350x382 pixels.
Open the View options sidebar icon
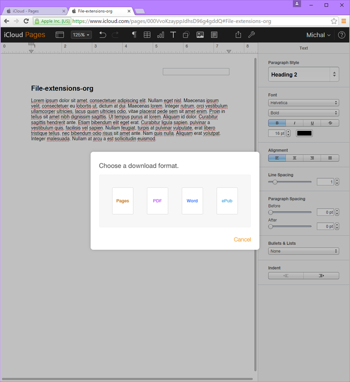click(59, 35)
